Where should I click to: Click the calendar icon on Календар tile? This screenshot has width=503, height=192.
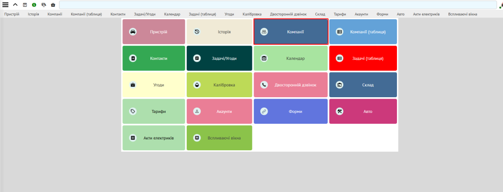pos(264,58)
